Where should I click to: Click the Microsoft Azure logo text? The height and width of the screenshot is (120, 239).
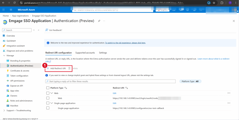[26, 10]
